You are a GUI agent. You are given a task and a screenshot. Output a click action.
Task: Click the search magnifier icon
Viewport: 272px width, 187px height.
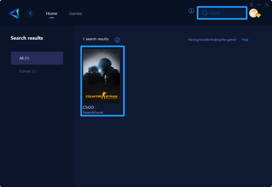[205, 13]
